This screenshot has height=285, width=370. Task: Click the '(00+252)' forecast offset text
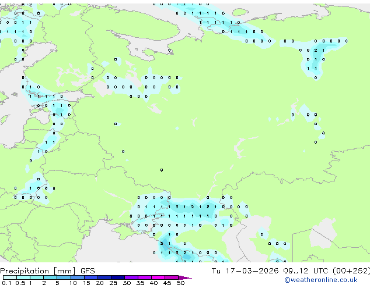coord(351,271)
